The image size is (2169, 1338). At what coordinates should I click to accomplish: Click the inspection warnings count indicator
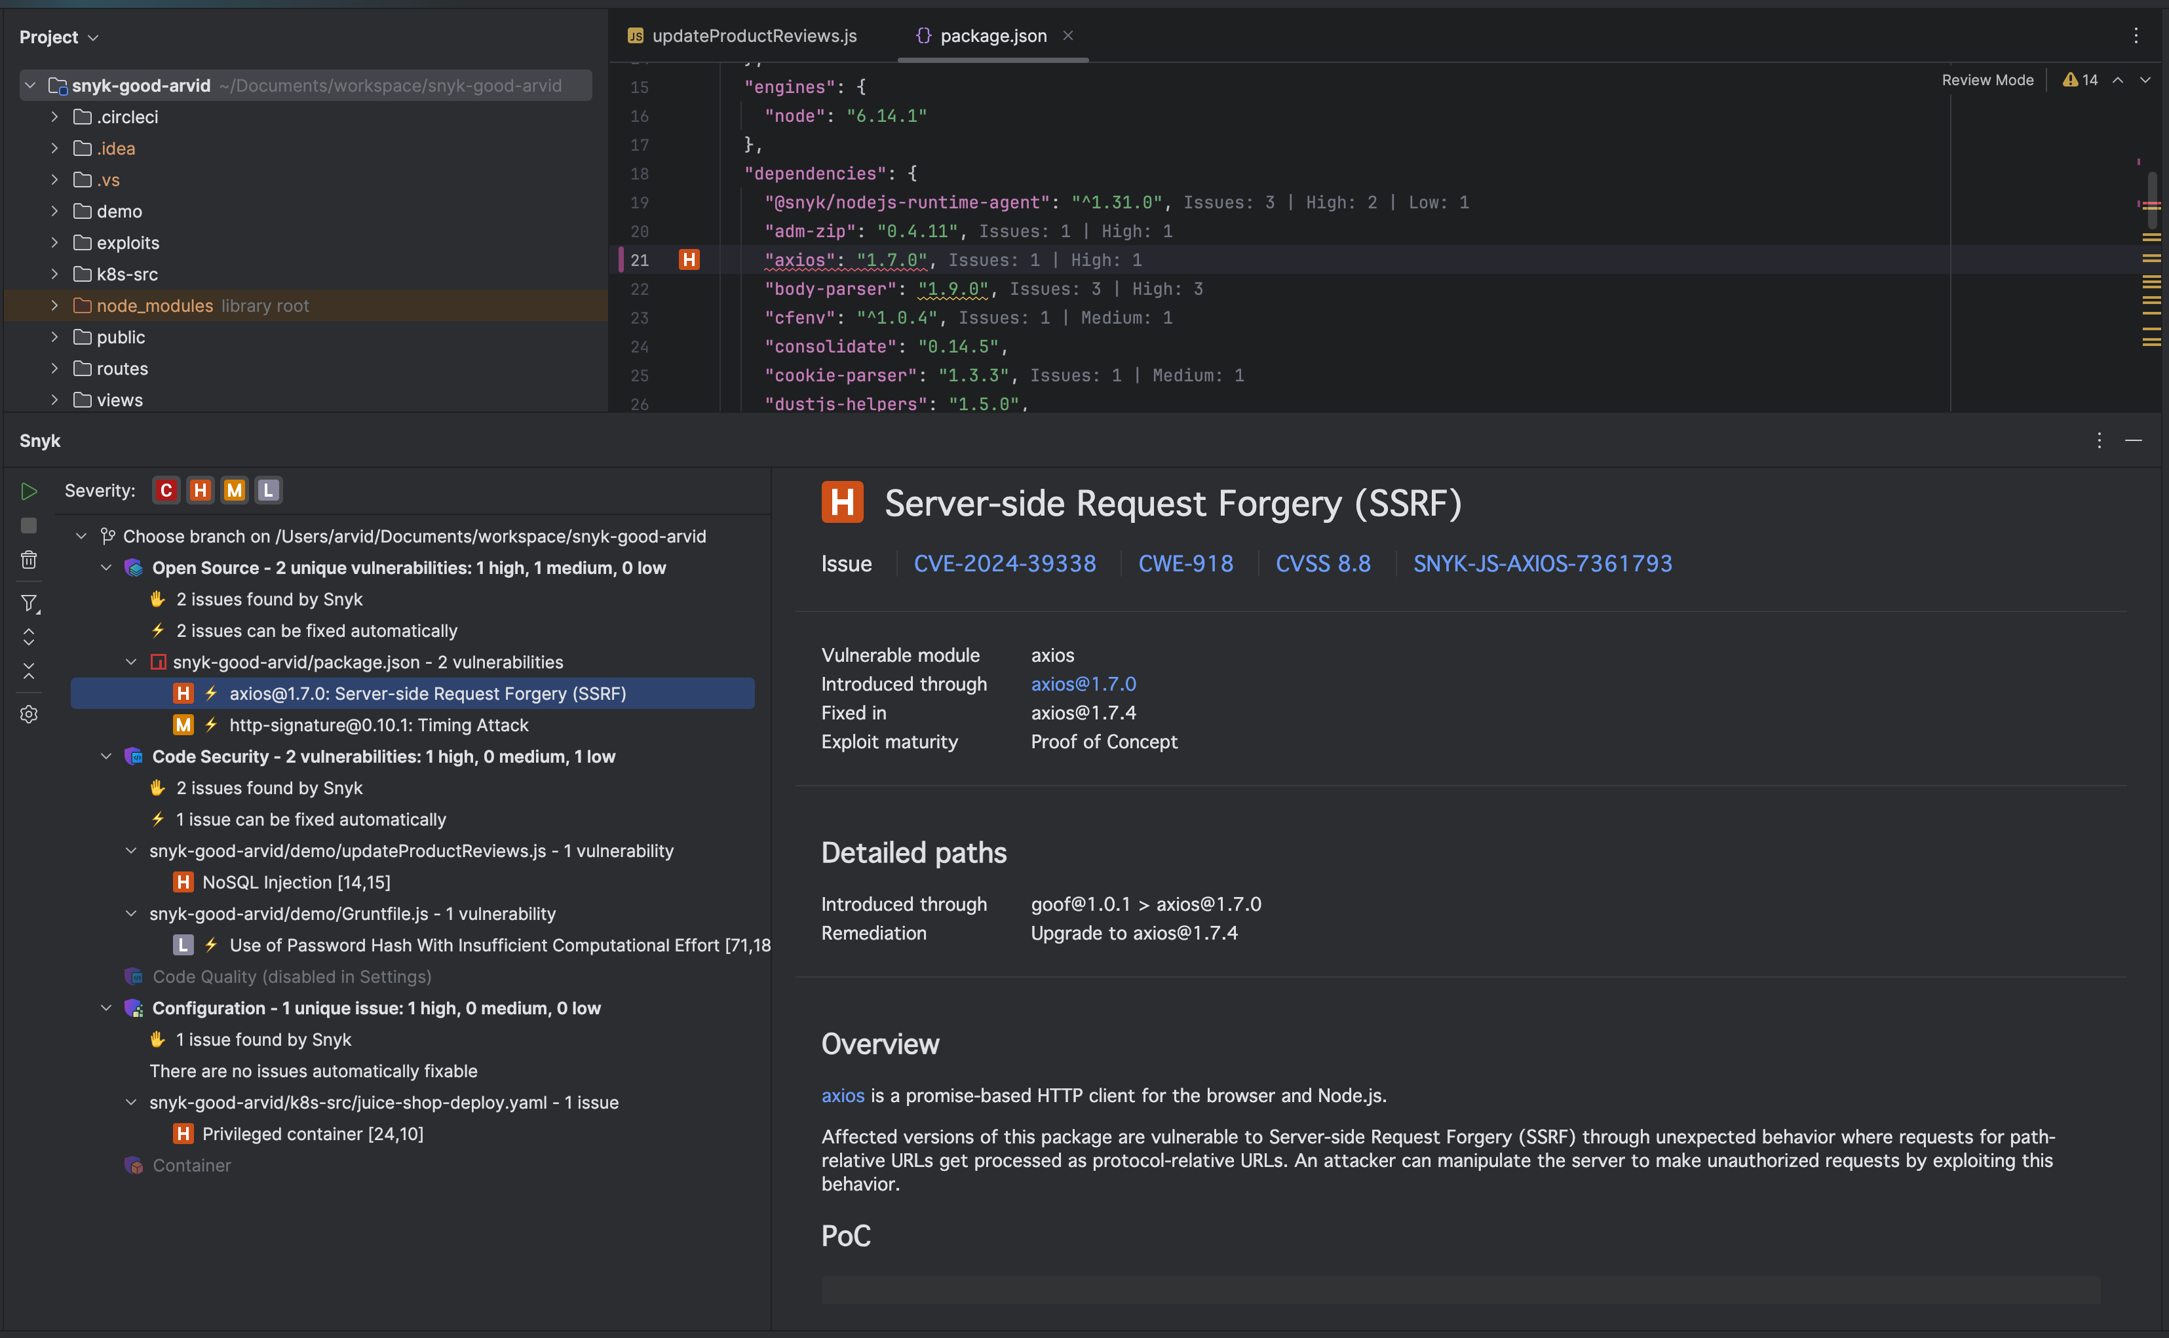click(x=2081, y=80)
